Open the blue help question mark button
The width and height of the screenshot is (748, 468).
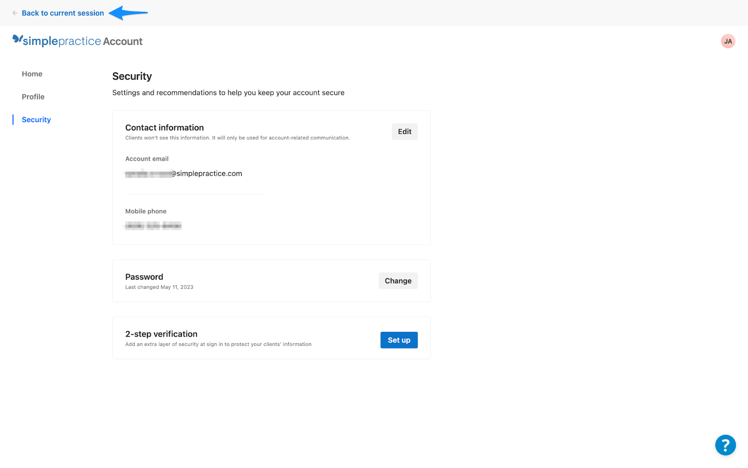(x=725, y=445)
